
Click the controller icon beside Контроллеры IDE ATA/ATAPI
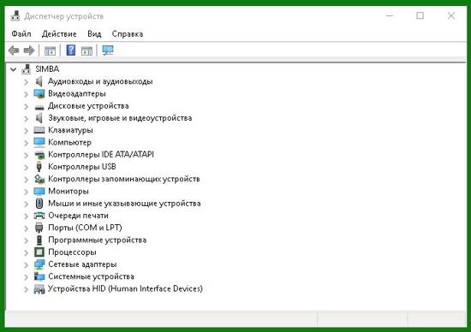[x=39, y=155]
